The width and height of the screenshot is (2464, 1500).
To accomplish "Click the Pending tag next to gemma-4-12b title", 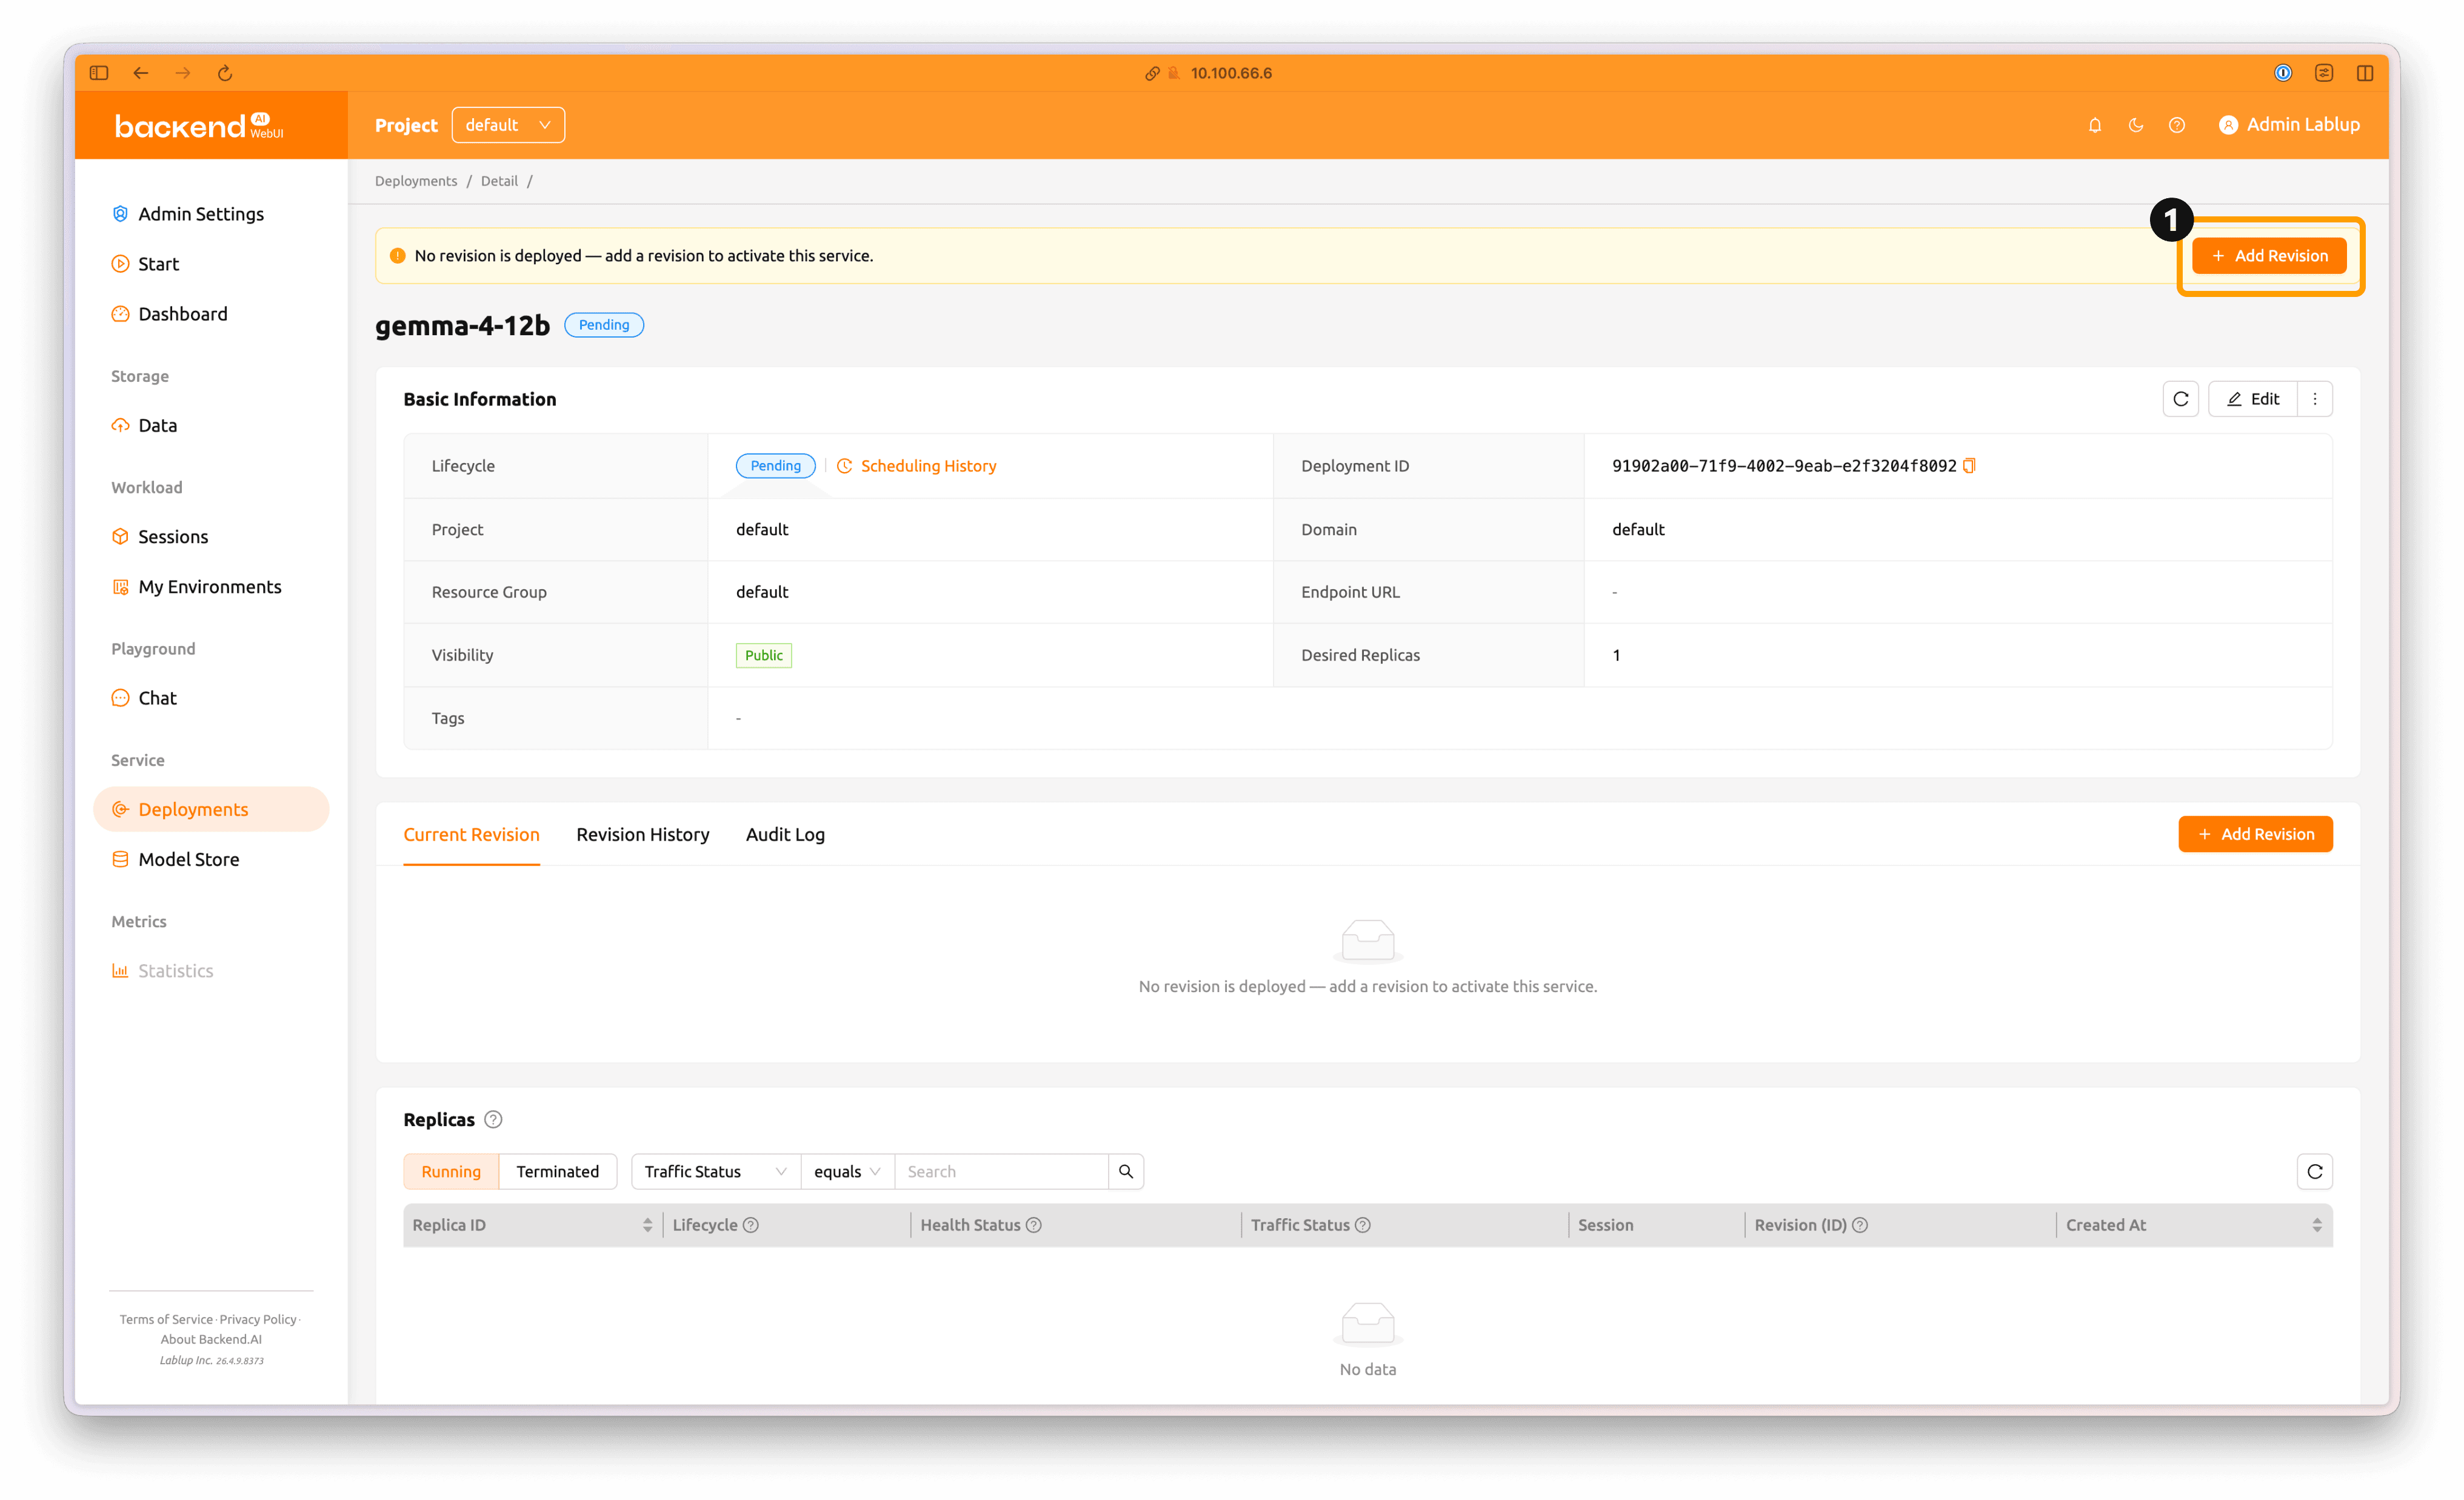I will tap(604, 325).
